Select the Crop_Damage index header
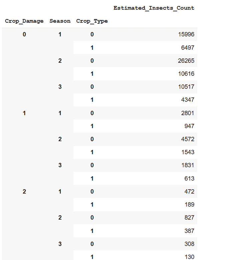Image resolution: width=235 pixels, height=260 pixels. 24,21
